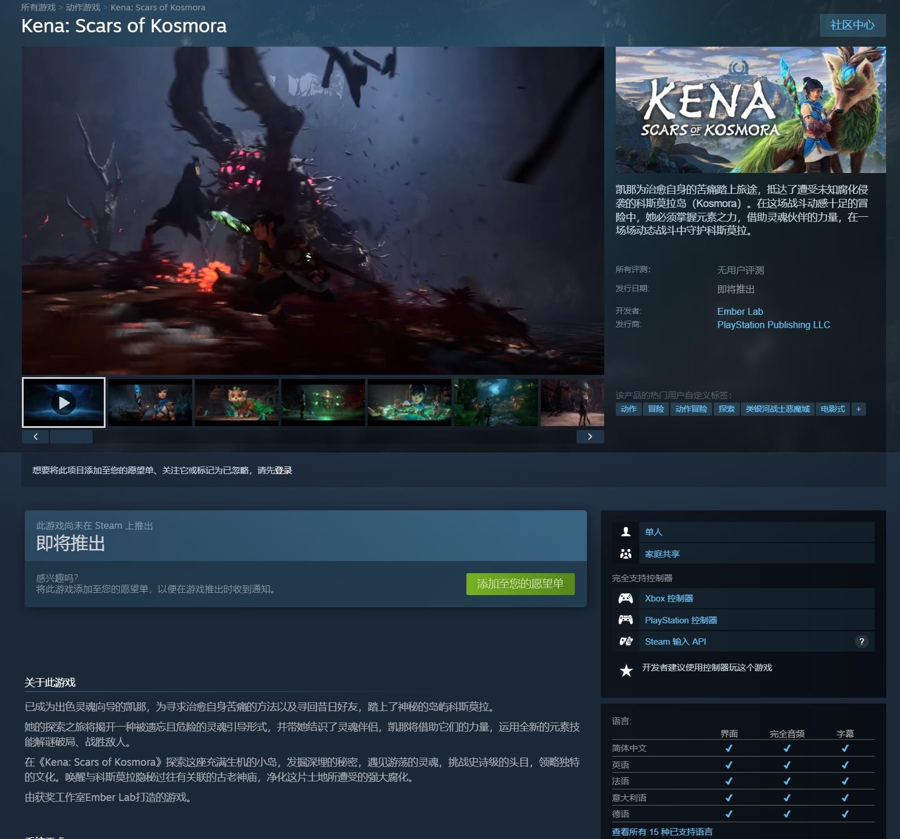Screen dimensions: 900x839
Task: Click the family sharing icon
Action: pyautogui.click(x=626, y=554)
